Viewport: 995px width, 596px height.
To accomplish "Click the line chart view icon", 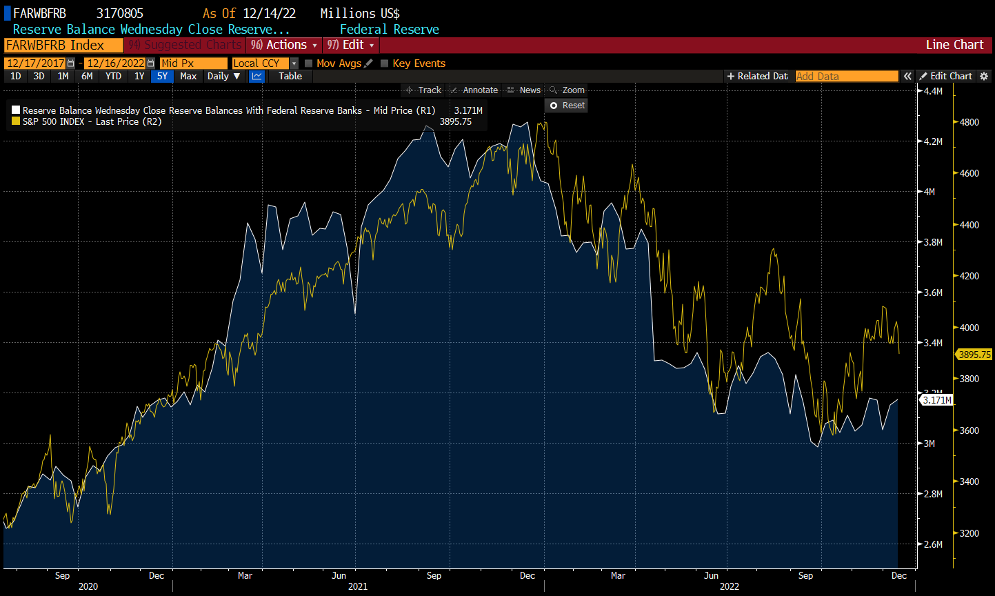I will 257,77.
